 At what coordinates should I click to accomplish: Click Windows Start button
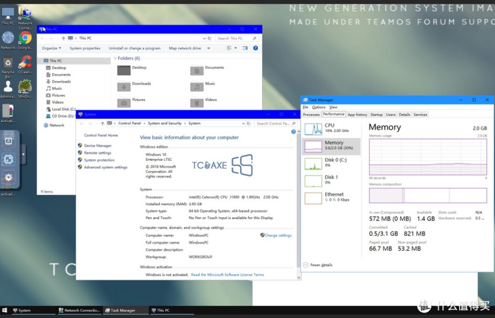point(5,311)
